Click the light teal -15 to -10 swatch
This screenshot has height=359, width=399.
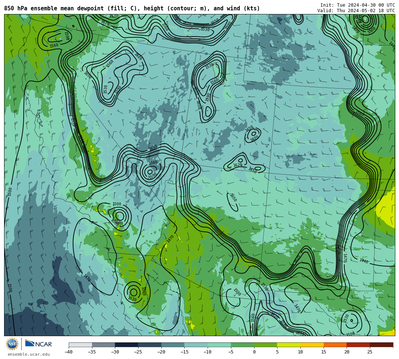point(196,345)
